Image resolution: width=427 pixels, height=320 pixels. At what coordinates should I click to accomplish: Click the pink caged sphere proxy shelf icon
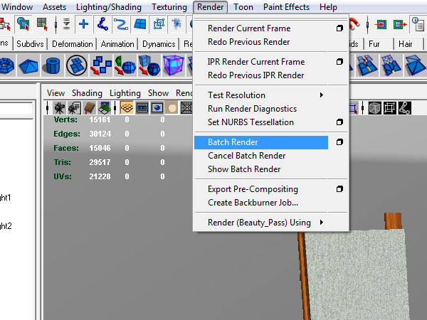[174, 65]
